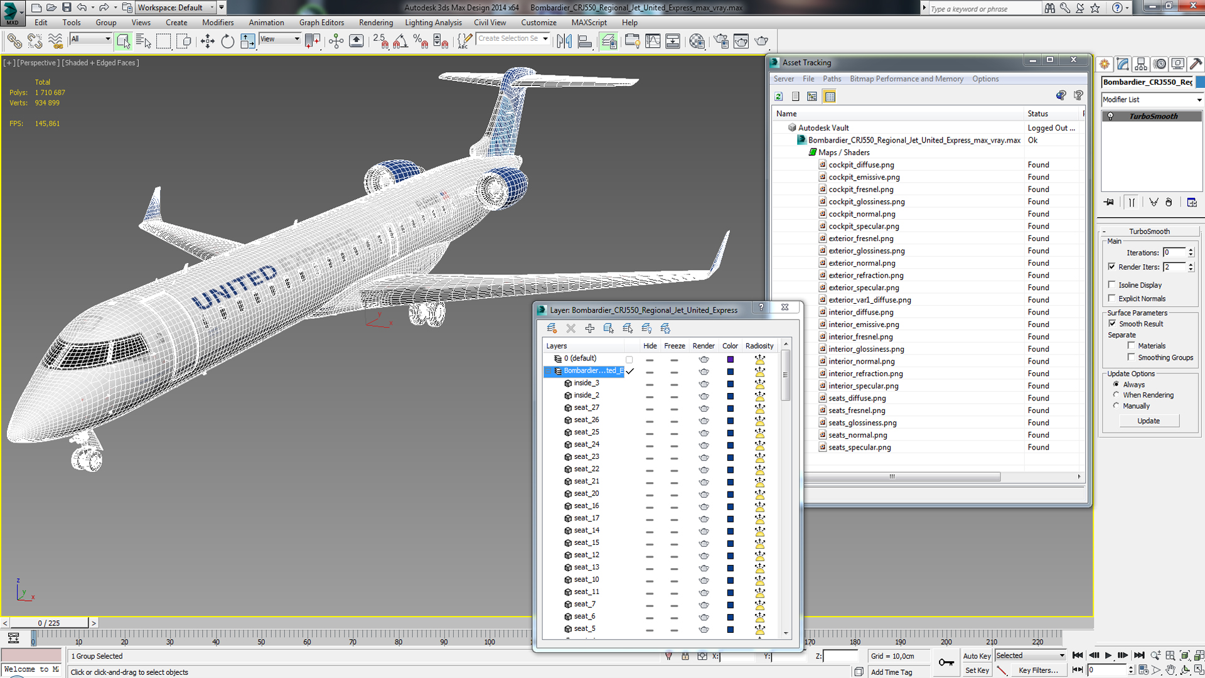Toggle the Smooth Result checkbox
The height and width of the screenshot is (678, 1205).
pos(1112,324)
